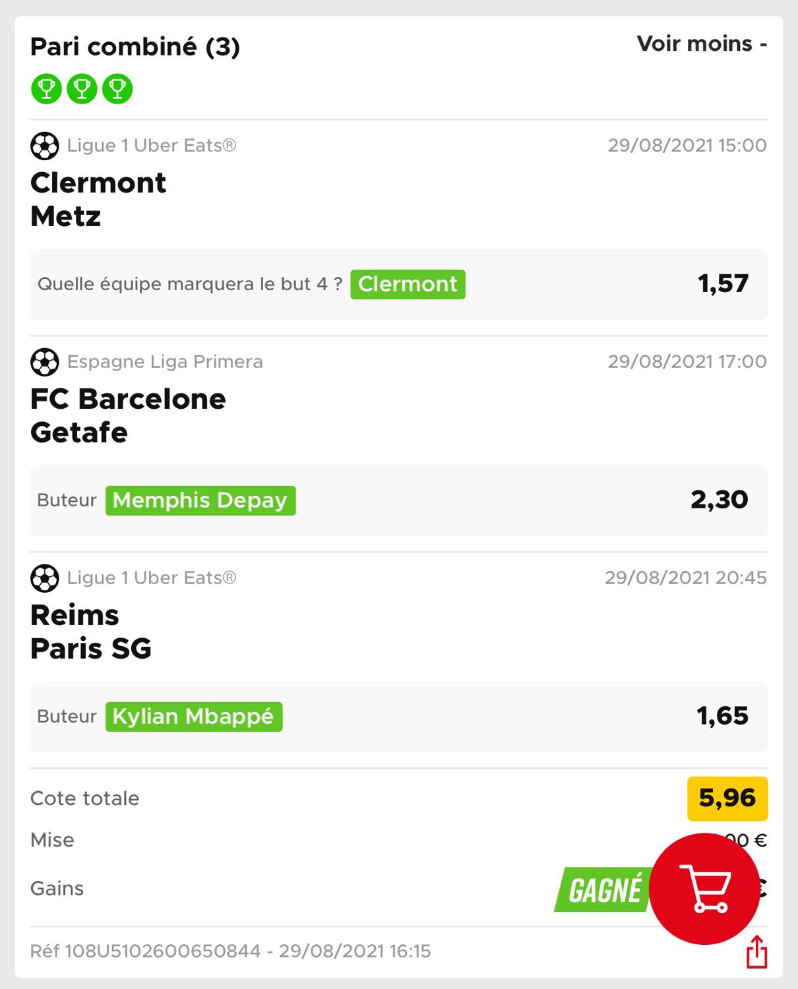Click the bet reference number line
798x989 pixels.
tap(230, 951)
